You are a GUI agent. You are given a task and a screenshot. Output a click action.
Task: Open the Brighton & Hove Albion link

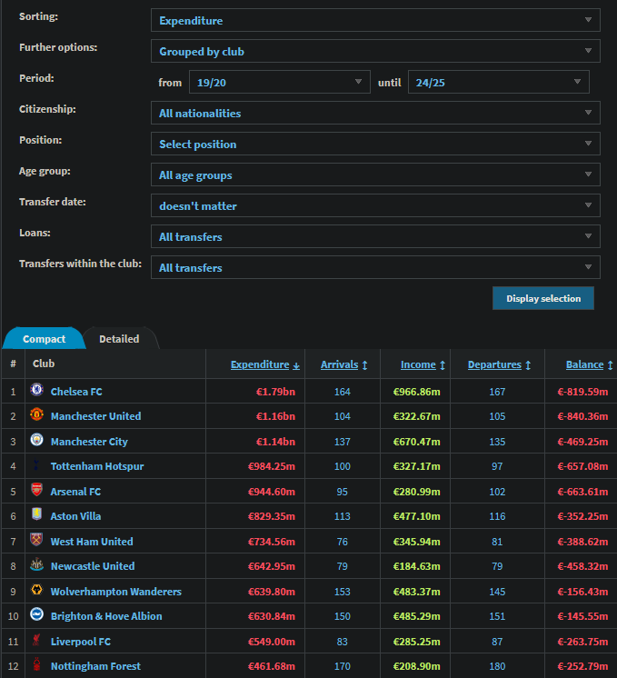click(106, 616)
